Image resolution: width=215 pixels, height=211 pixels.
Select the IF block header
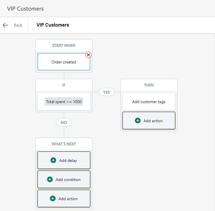[x=64, y=85]
